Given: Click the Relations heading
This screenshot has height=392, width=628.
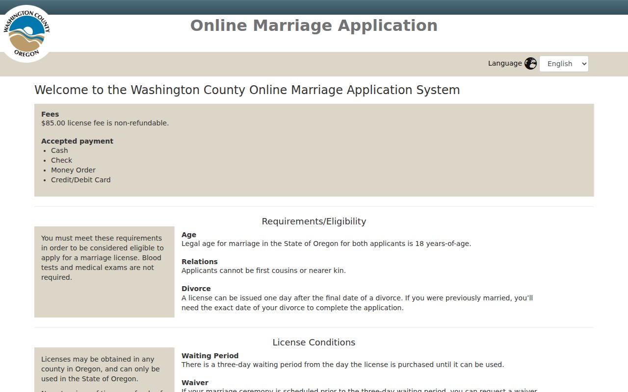Looking at the screenshot, I should point(200,262).
